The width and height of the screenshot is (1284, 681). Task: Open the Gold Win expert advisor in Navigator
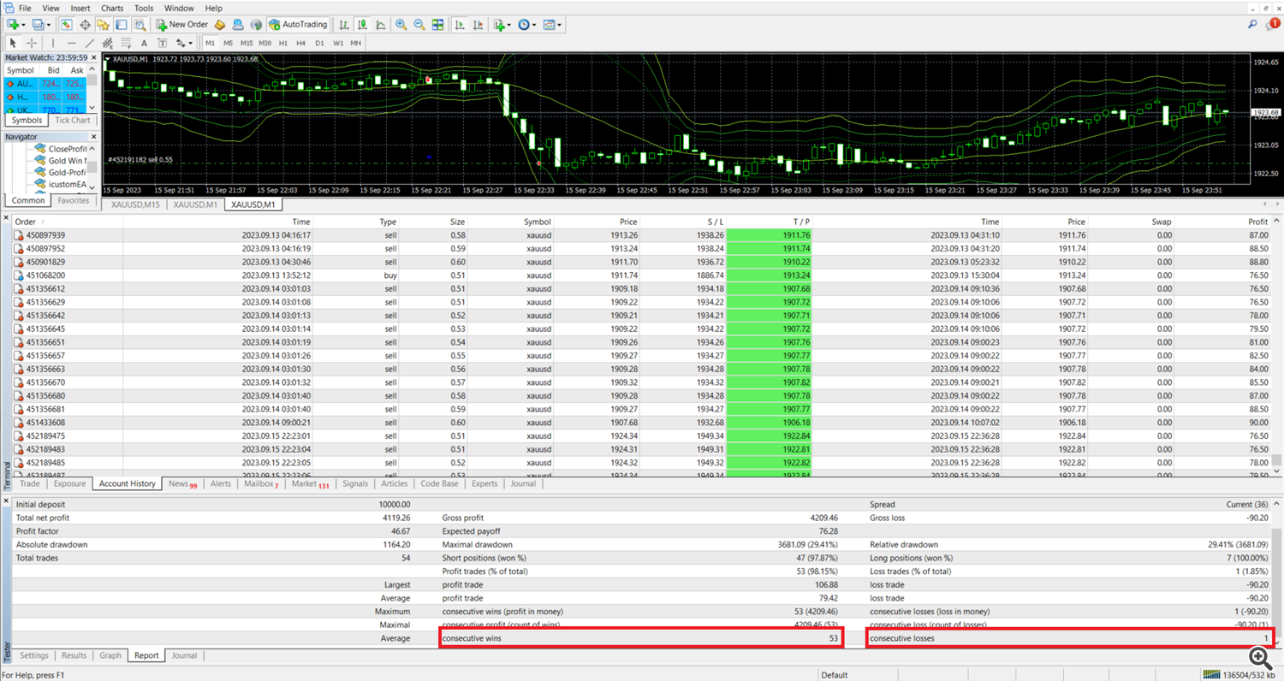pyautogui.click(x=66, y=161)
